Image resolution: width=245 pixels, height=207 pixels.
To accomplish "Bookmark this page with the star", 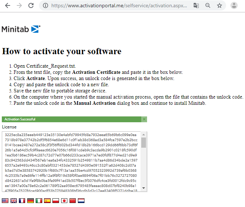I will point(220,5).
